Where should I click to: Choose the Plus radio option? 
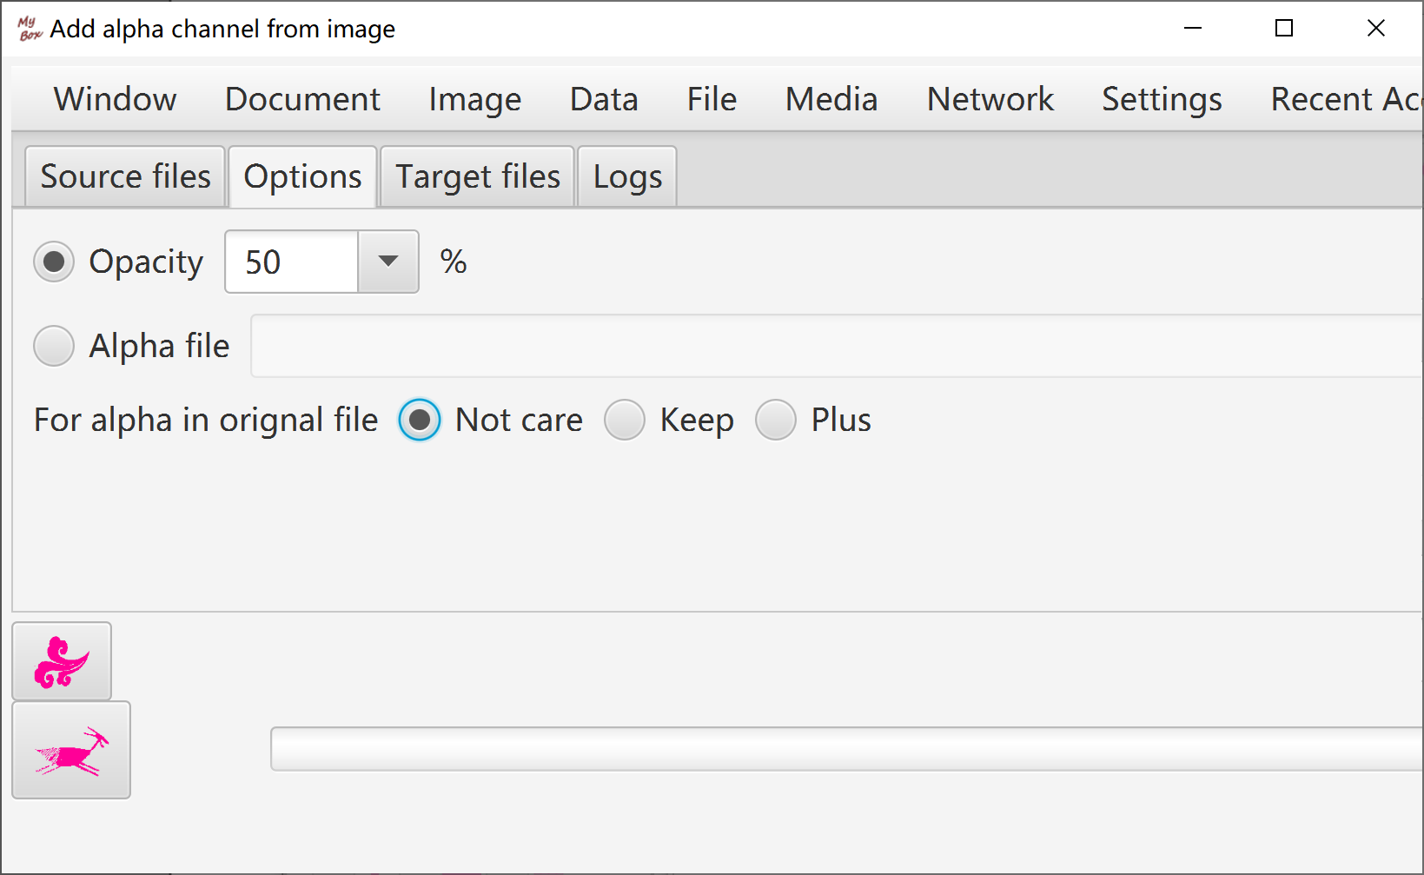pos(776,421)
